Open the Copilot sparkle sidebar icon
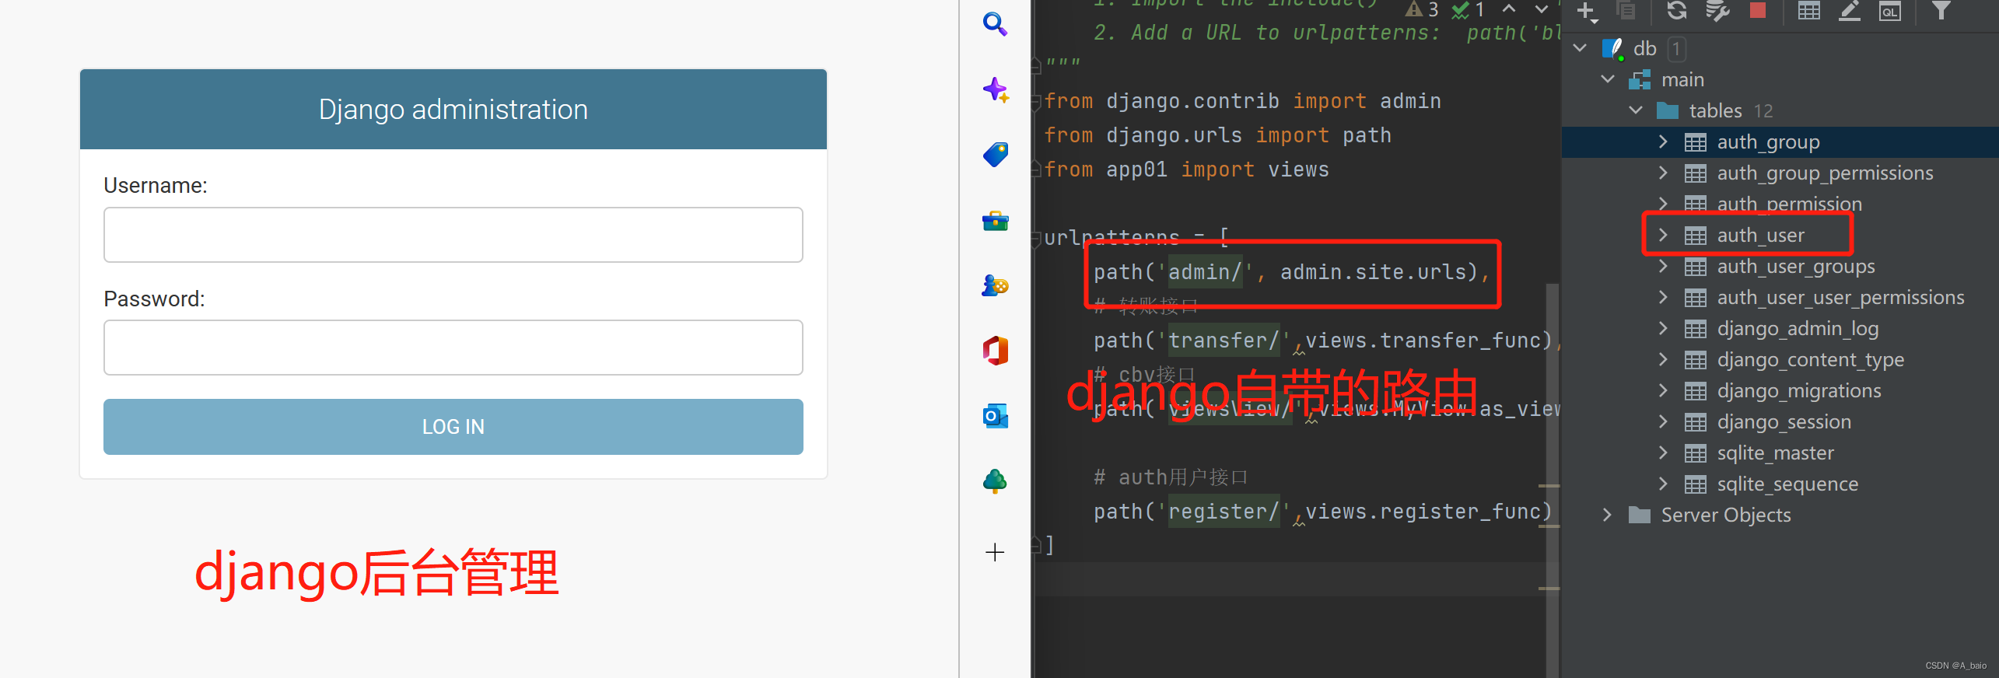1999x678 pixels. 996,90
